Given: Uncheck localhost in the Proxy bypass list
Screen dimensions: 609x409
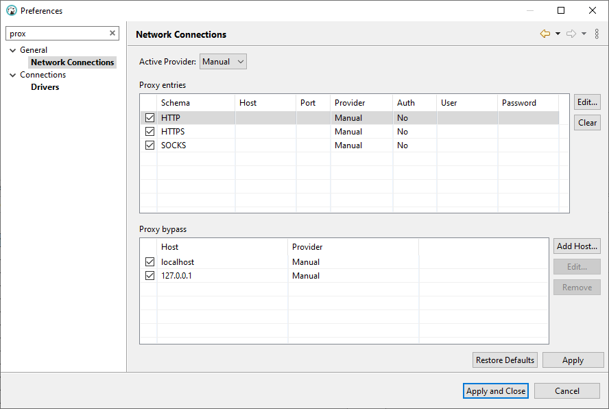Looking at the screenshot, I should [x=150, y=261].
